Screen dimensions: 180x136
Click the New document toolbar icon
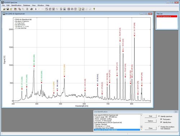(x=27, y=9)
